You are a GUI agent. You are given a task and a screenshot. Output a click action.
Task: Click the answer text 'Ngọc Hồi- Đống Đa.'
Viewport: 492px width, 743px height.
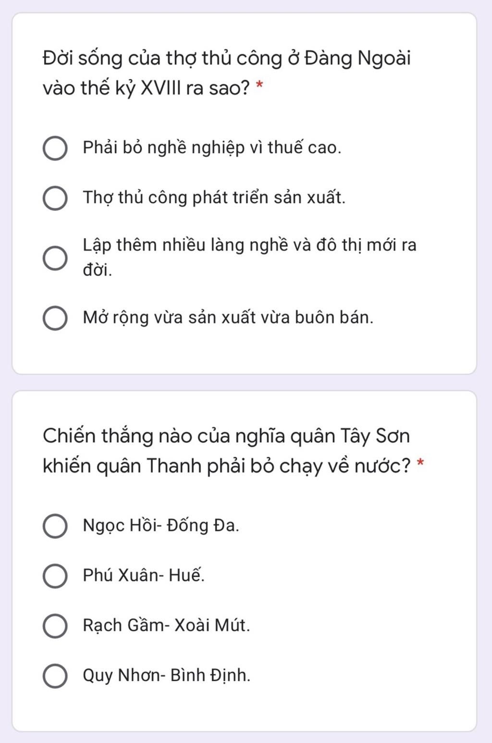click(x=161, y=526)
